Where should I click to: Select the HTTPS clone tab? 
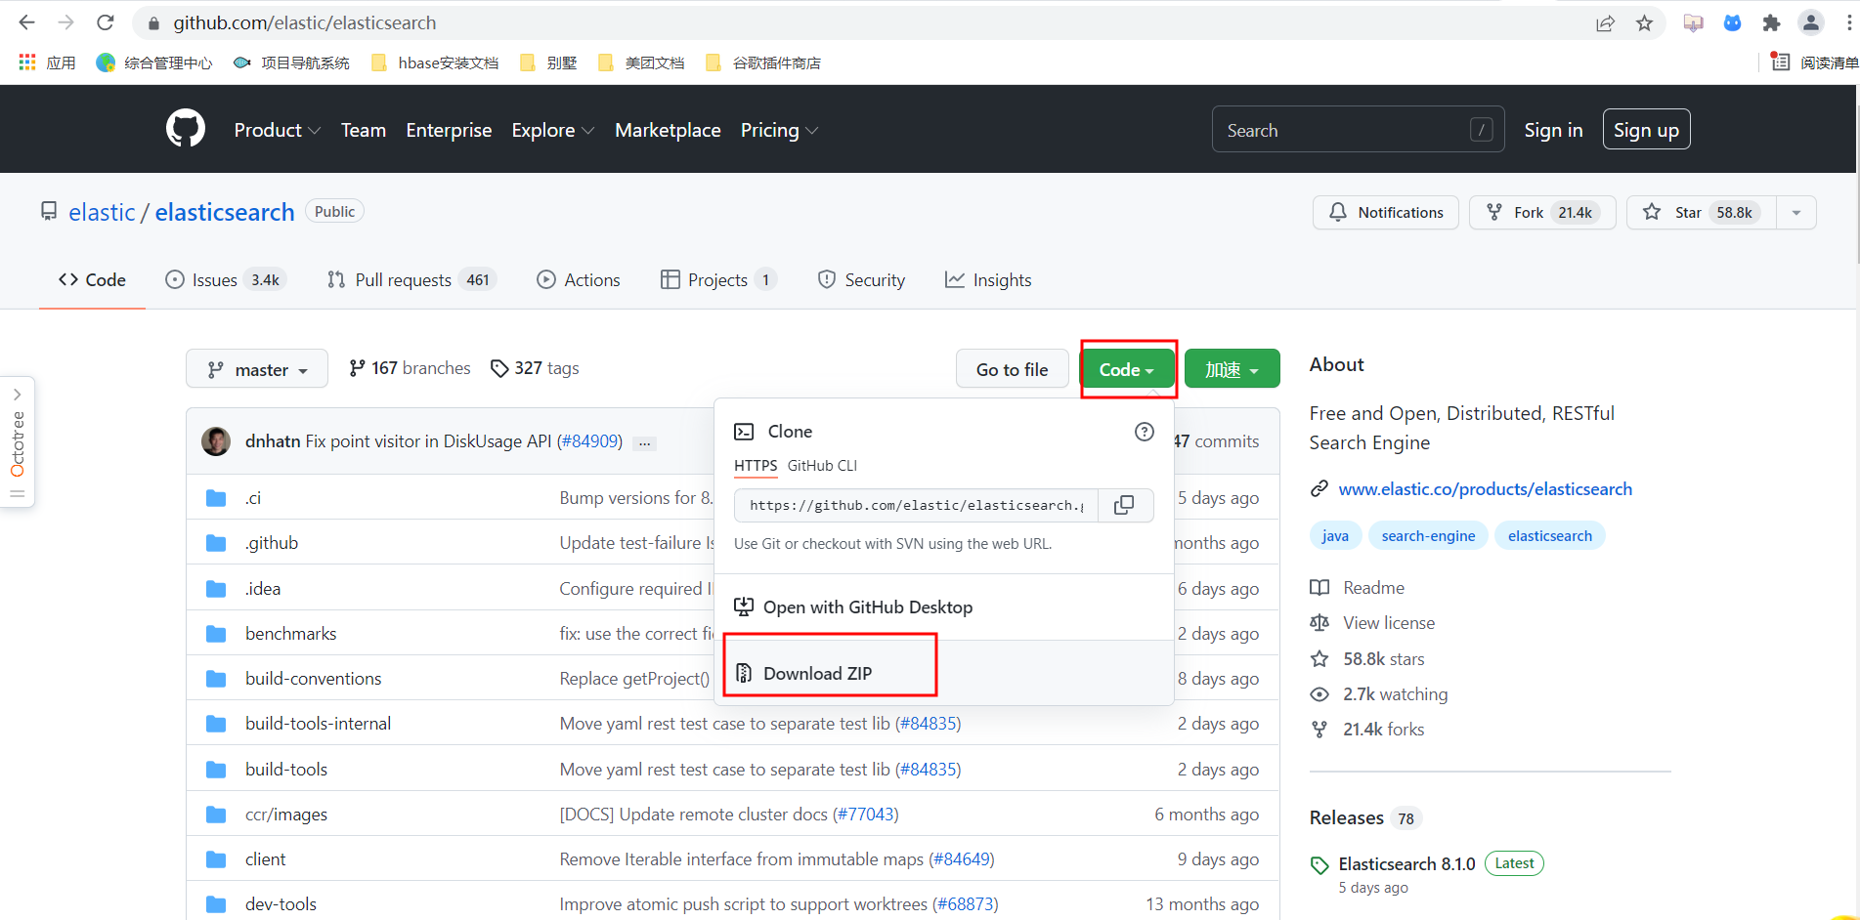[x=756, y=466]
